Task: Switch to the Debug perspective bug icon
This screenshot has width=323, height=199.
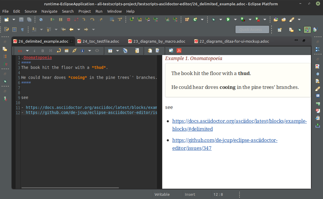Action: [x=299, y=30]
